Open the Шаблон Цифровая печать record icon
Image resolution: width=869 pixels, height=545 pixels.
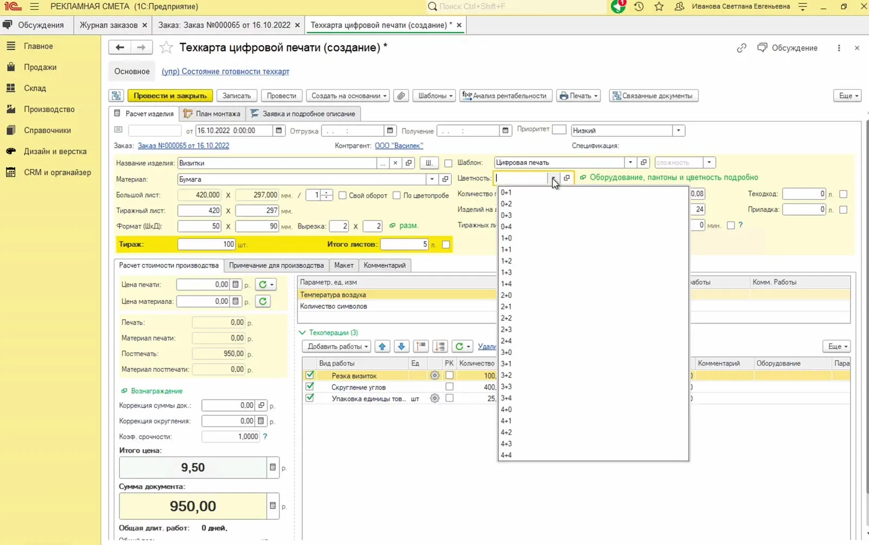tap(644, 162)
